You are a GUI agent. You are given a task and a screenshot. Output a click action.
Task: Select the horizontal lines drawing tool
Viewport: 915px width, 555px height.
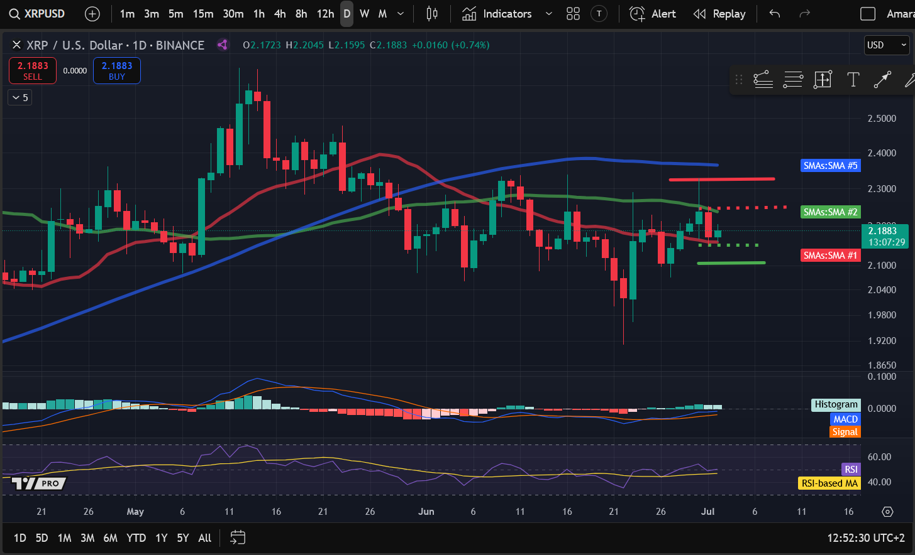(793, 79)
